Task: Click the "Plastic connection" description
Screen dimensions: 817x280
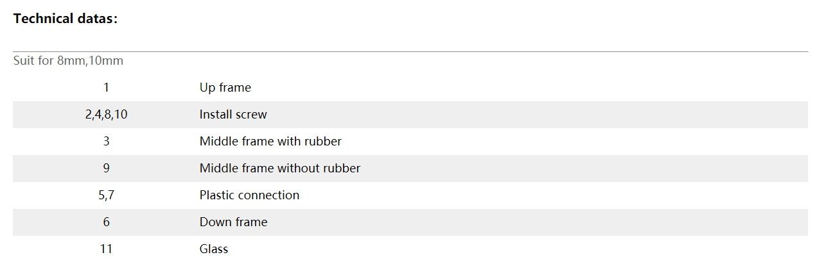Action: (x=249, y=195)
